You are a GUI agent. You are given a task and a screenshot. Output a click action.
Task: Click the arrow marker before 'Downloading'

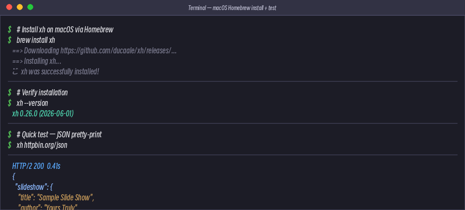[18, 51]
